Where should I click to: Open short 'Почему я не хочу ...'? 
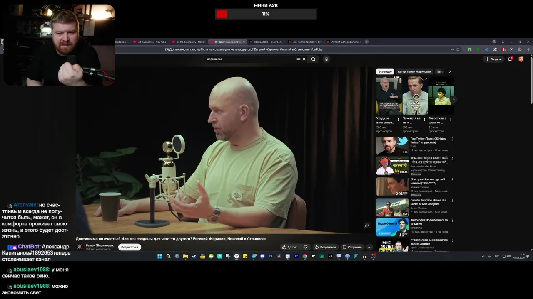415,96
